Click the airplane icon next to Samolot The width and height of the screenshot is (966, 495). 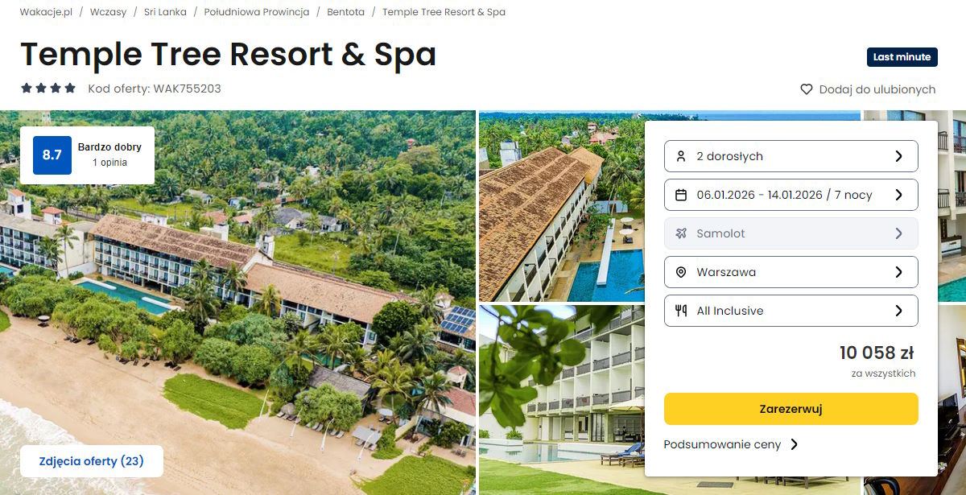click(x=681, y=233)
